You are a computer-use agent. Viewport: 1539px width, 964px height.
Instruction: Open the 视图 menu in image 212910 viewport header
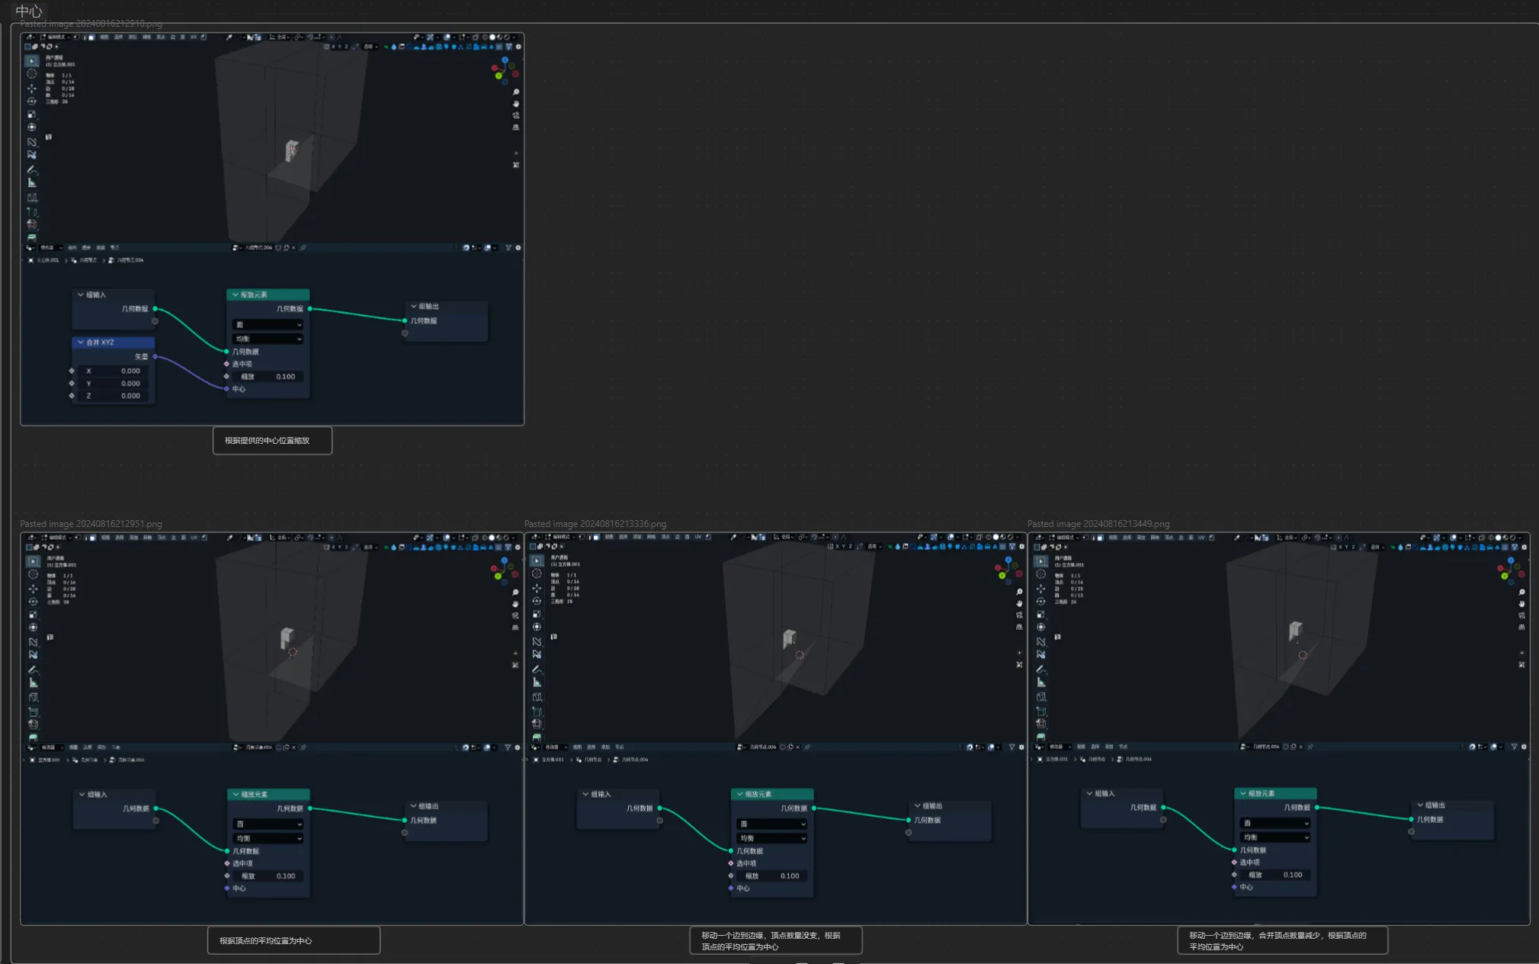tap(104, 37)
